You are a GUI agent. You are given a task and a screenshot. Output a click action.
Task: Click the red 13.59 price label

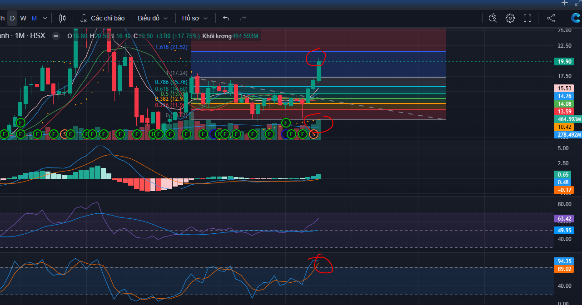(x=563, y=111)
